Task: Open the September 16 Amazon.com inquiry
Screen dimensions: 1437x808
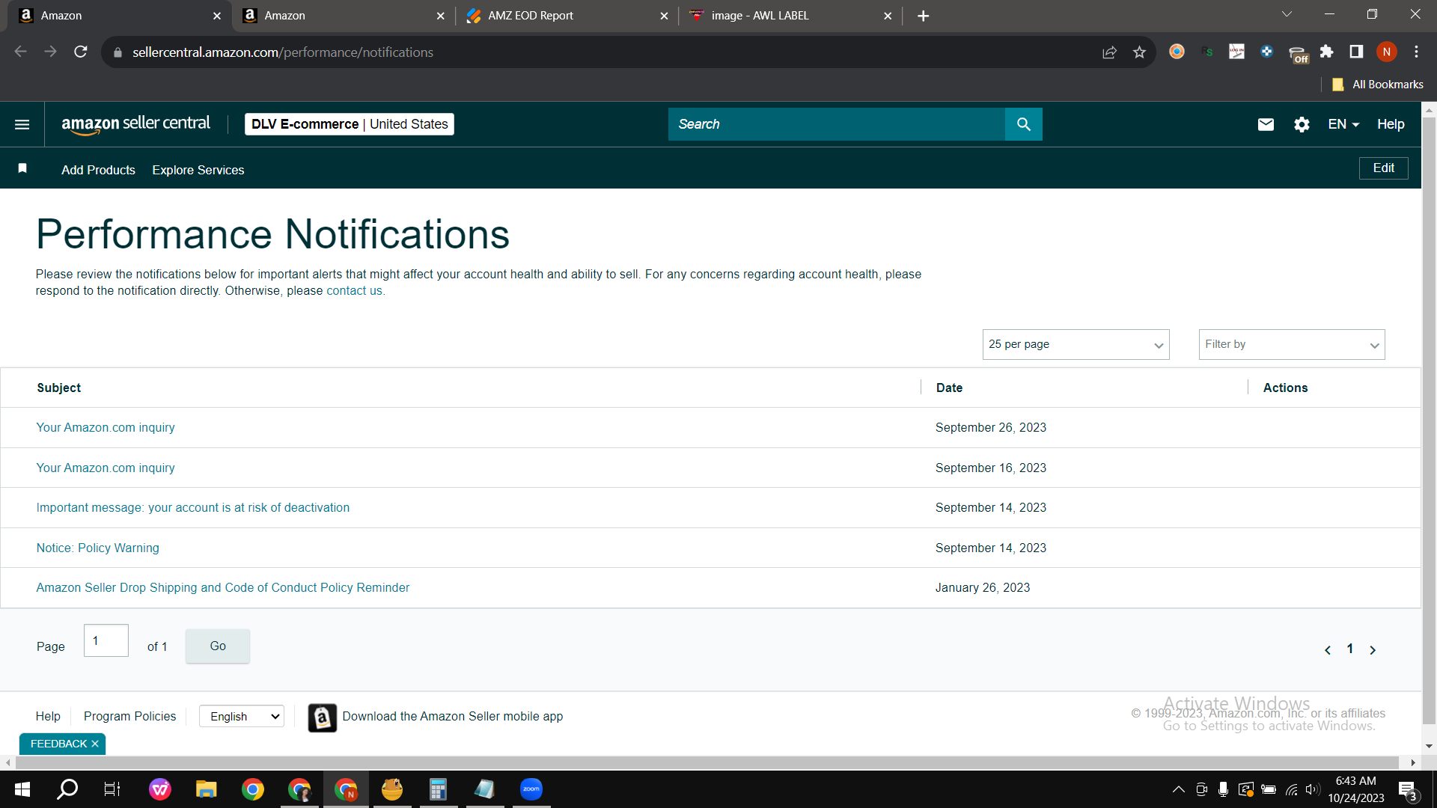Action: (x=106, y=468)
